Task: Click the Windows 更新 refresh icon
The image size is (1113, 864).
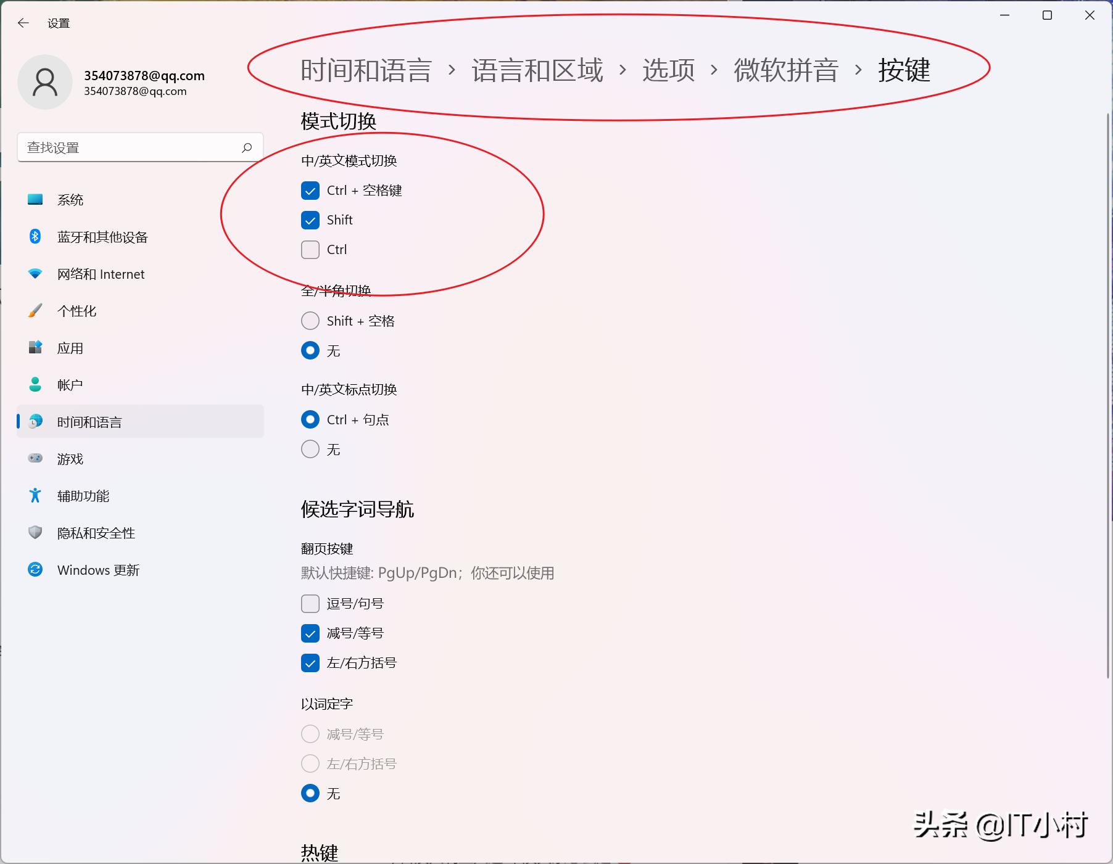Action: (x=35, y=569)
